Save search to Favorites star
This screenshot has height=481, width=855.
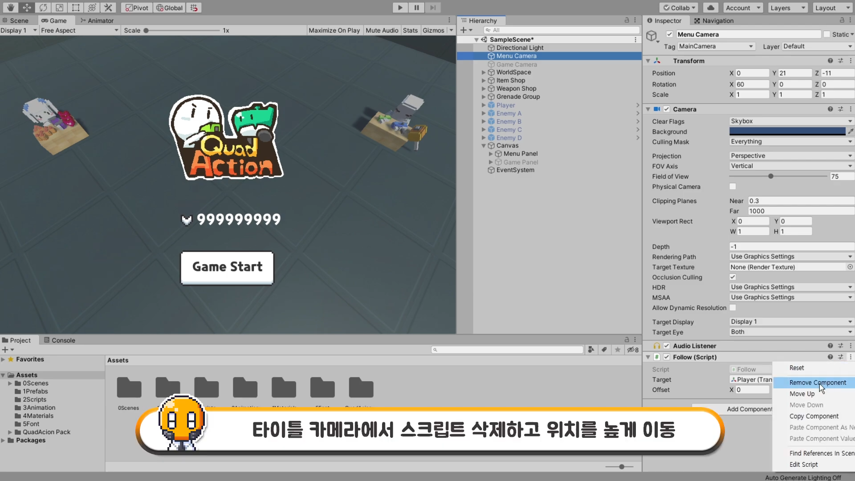click(x=618, y=350)
